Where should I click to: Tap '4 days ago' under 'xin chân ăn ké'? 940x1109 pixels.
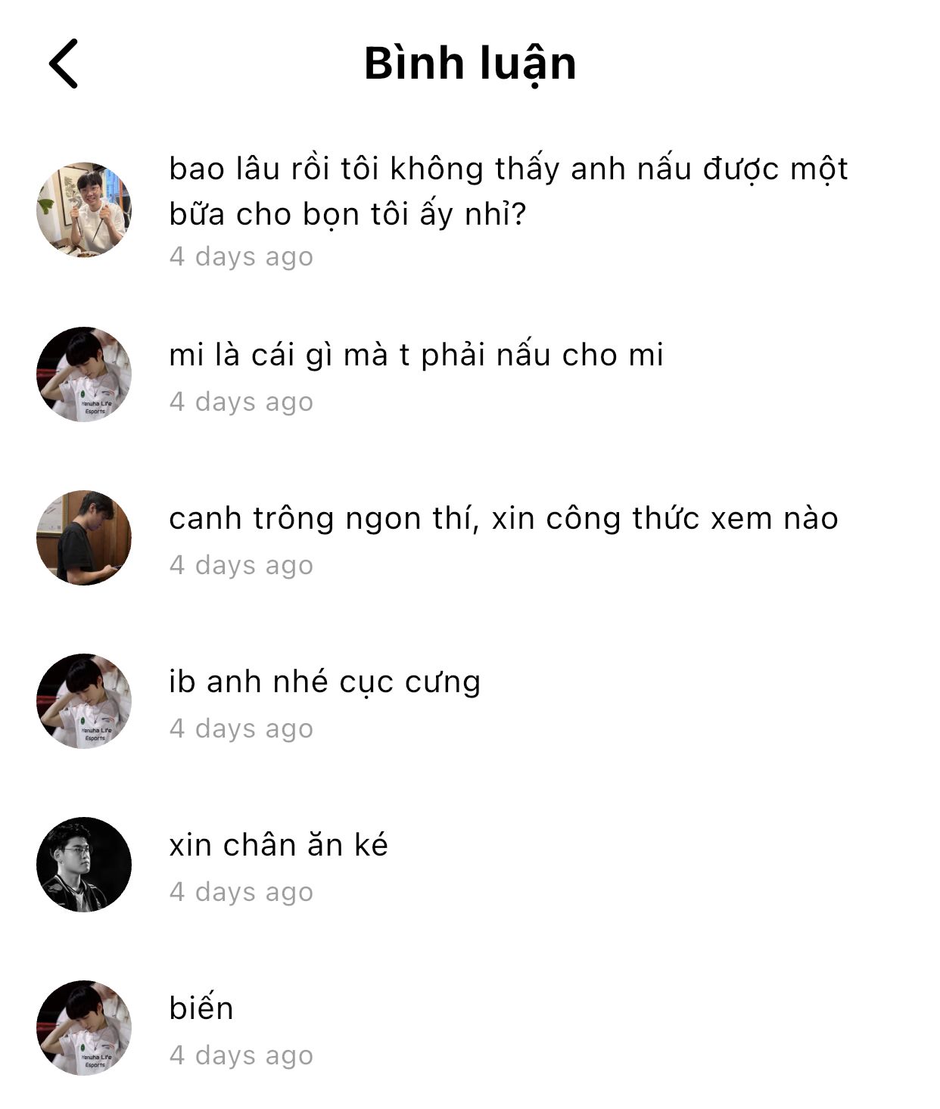[241, 892]
